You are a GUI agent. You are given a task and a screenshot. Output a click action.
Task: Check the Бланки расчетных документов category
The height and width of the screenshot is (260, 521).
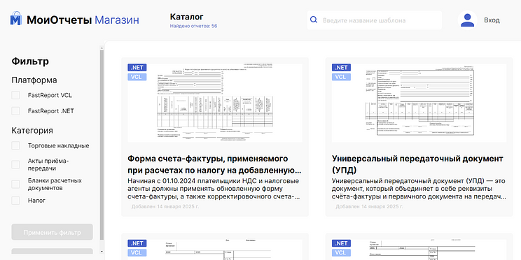15,185
